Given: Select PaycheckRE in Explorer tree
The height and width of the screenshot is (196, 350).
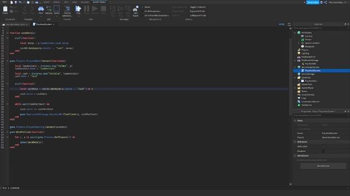Looking at the screenshot, I should tap(310, 64).
